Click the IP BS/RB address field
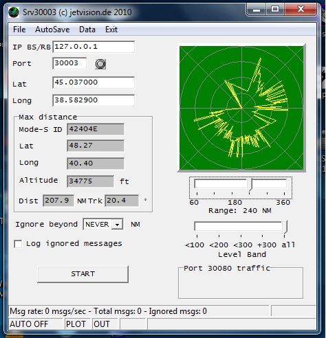The image size is (326, 338). [94, 47]
